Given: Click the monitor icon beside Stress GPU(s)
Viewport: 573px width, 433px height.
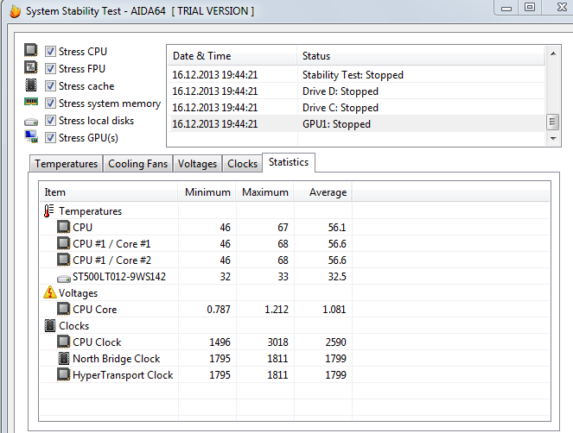Looking at the screenshot, I should 31,136.
